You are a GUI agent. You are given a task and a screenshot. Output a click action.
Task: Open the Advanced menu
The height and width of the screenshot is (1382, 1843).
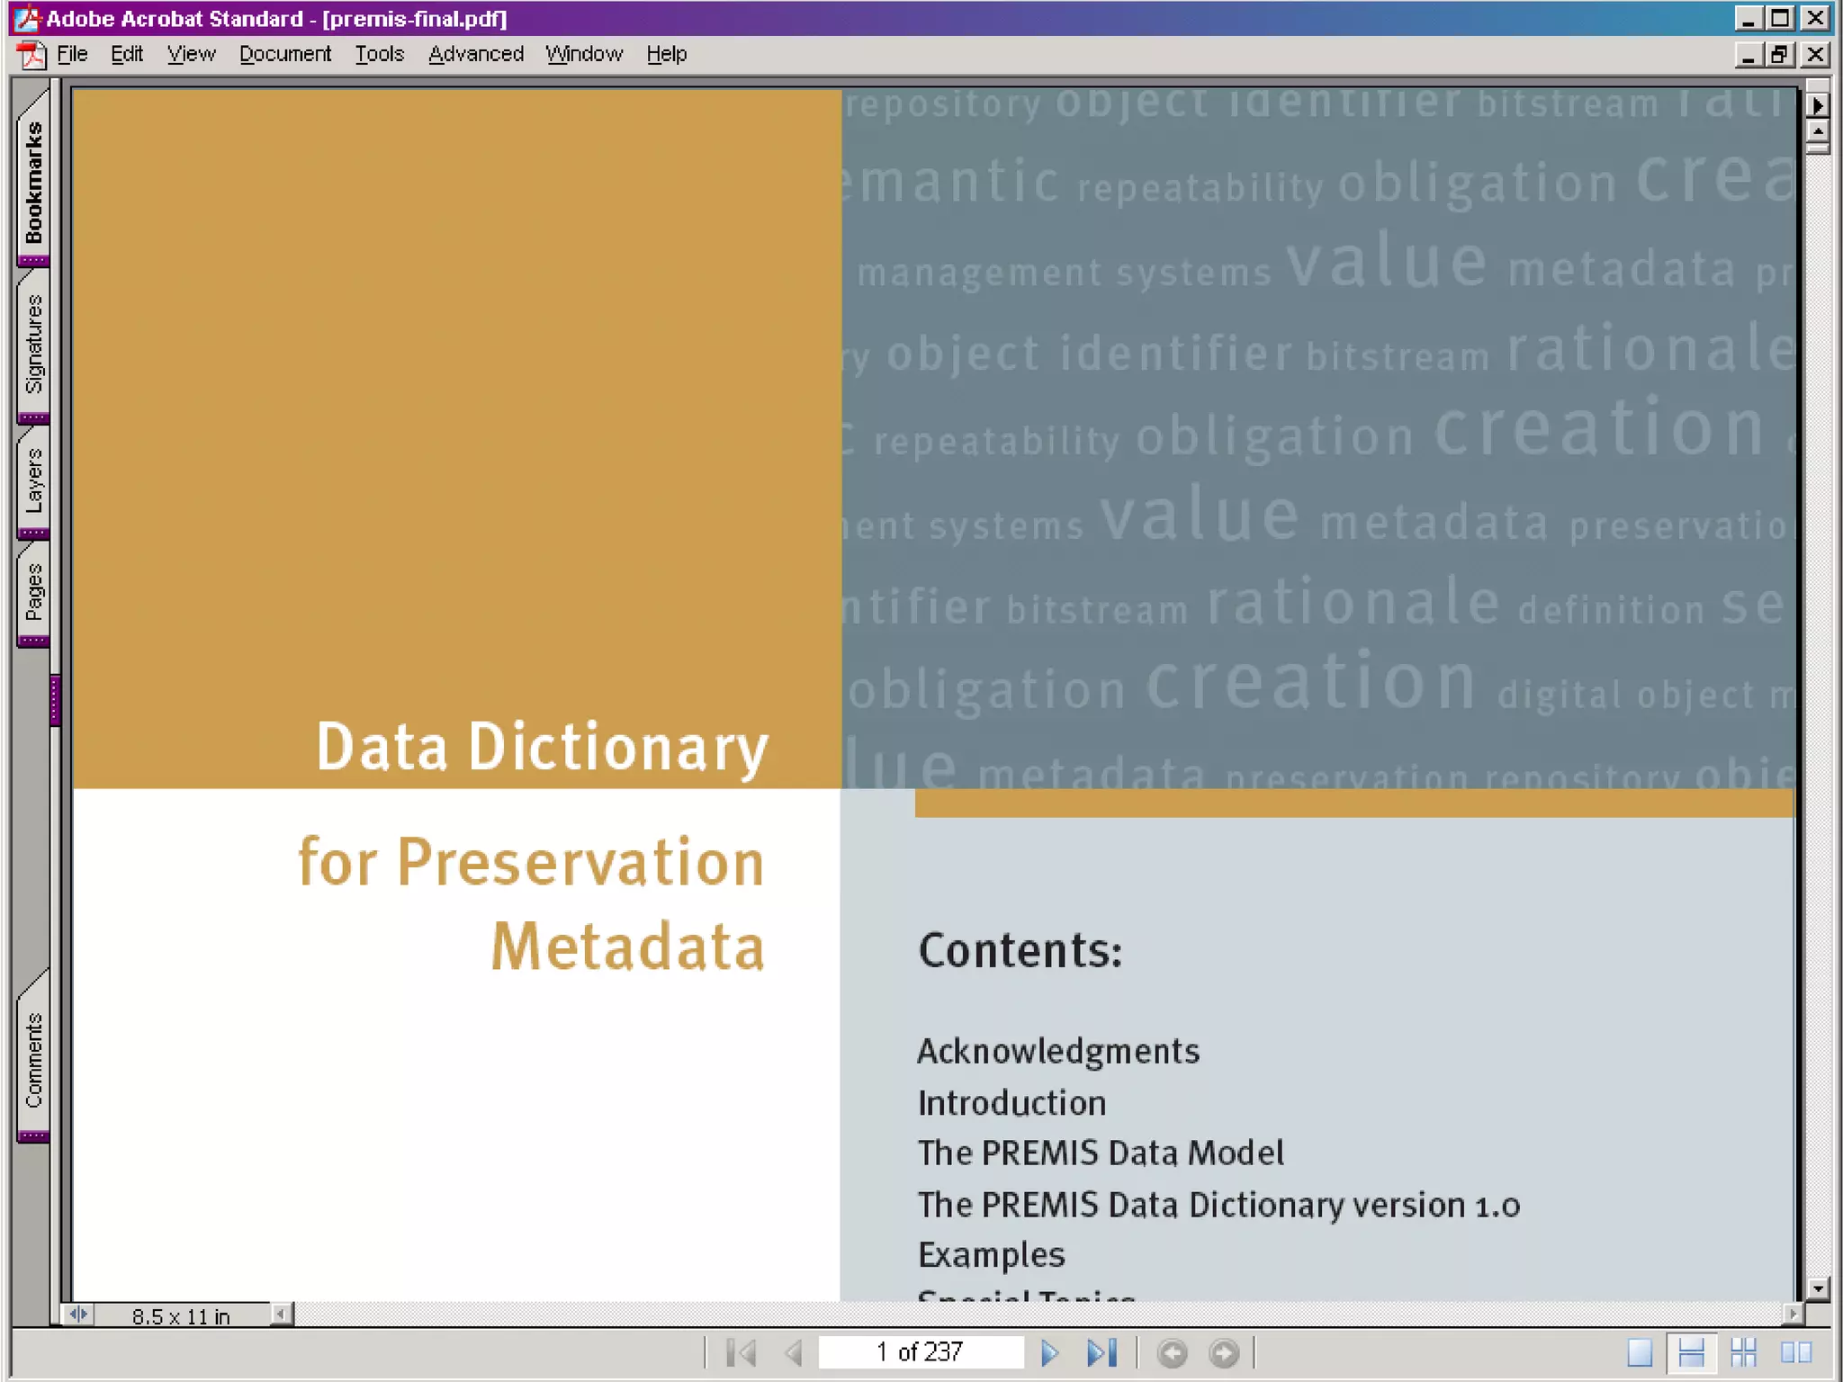tap(475, 54)
